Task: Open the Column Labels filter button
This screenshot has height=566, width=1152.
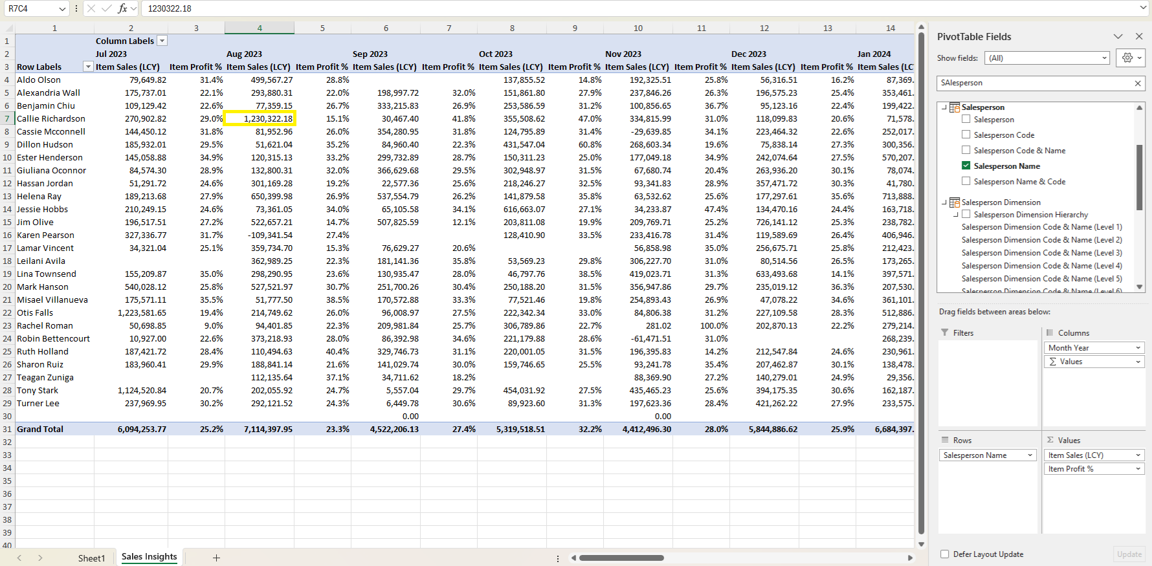Action: click(162, 41)
